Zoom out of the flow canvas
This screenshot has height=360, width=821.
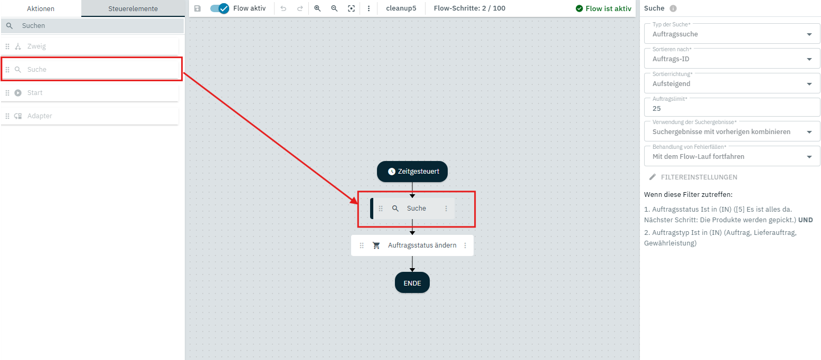334,8
